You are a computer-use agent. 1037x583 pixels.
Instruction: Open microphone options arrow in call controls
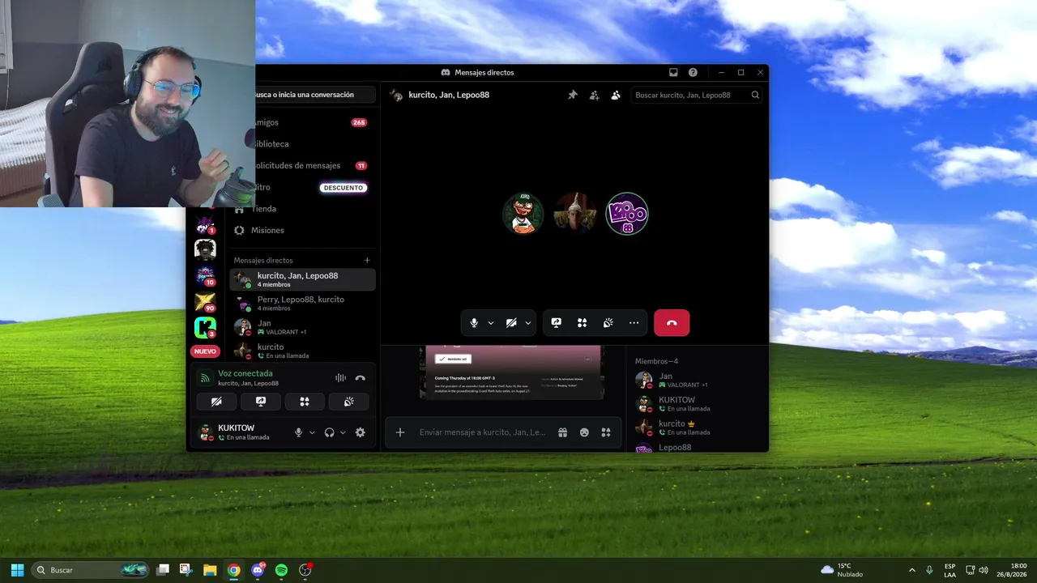[x=491, y=322]
